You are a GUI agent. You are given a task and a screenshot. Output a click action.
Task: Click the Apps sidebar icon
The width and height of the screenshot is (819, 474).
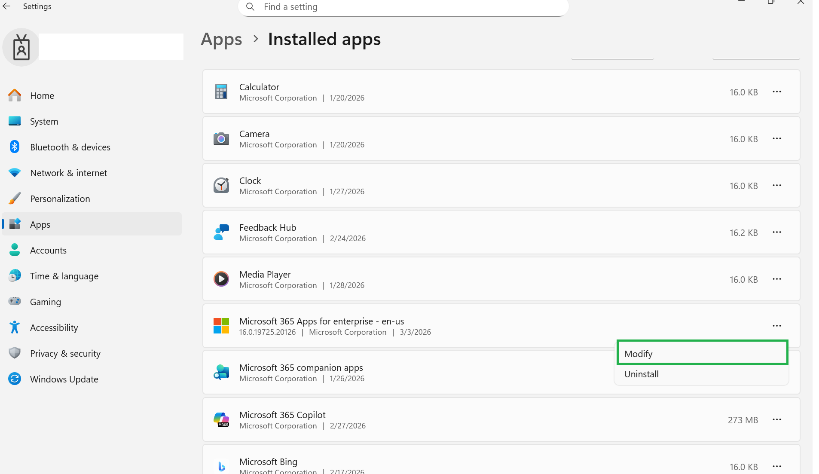[15, 224]
